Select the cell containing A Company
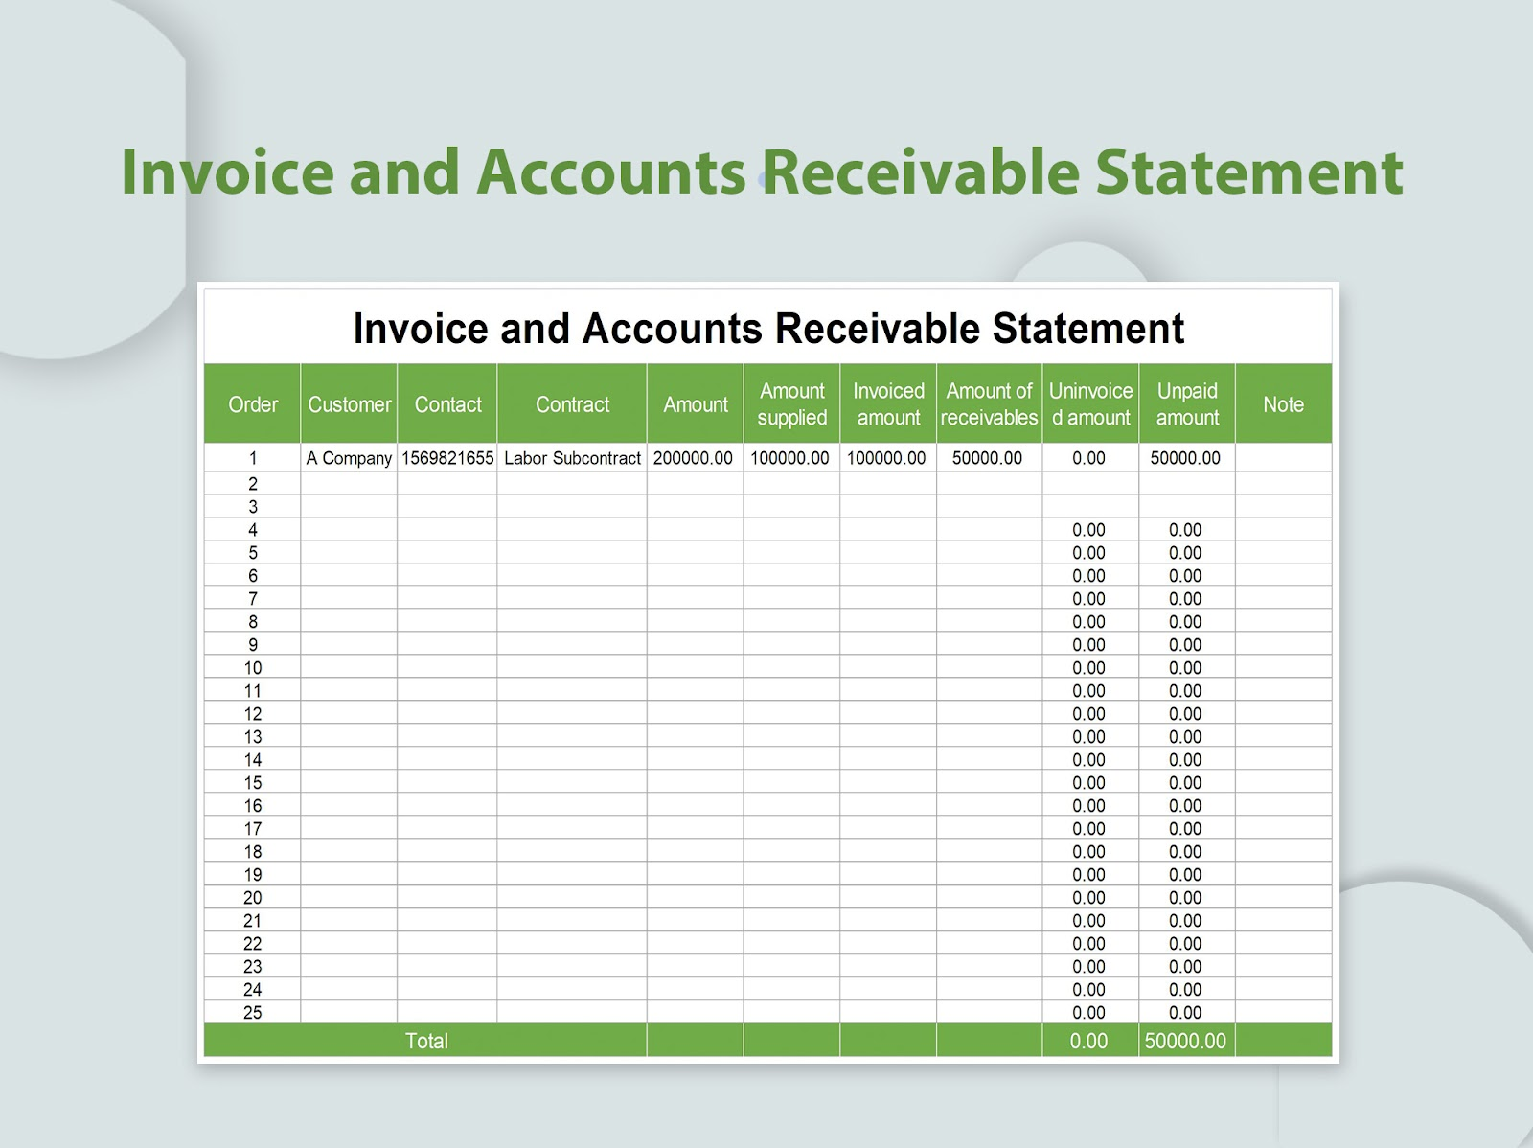The width and height of the screenshot is (1533, 1148). point(347,458)
